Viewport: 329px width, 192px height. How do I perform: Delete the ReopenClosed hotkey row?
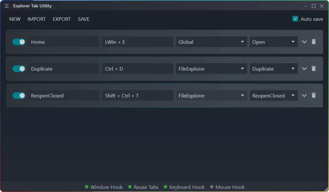(x=314, y=95)
